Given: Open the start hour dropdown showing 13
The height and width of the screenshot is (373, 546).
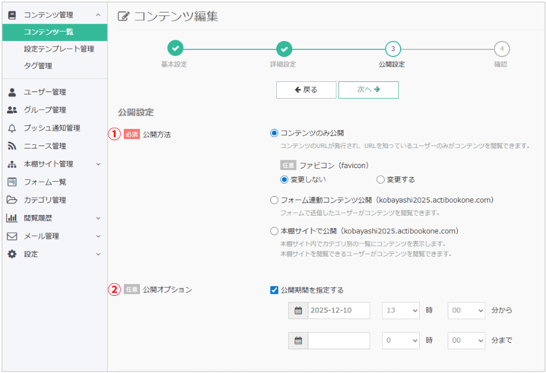Looking at the screenshot, I should pyautogui.click(x=400, y=310).
